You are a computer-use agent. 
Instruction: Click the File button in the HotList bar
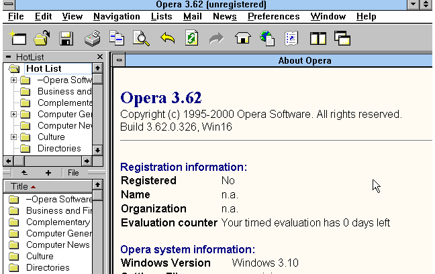pyautogui.click(x=73, y=173)
